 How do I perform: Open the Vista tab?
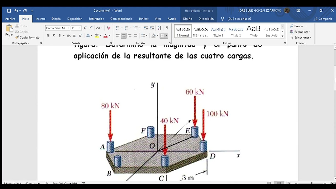(x=158, y=19)
